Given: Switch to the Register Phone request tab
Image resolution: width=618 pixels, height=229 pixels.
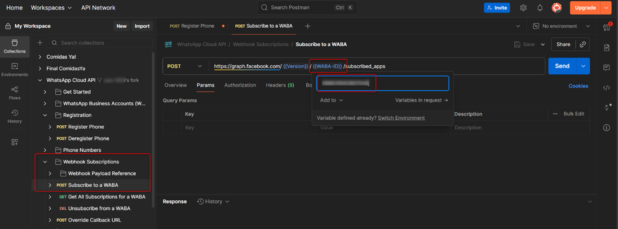Looking at the screenshot, I should tap(194, 26).
